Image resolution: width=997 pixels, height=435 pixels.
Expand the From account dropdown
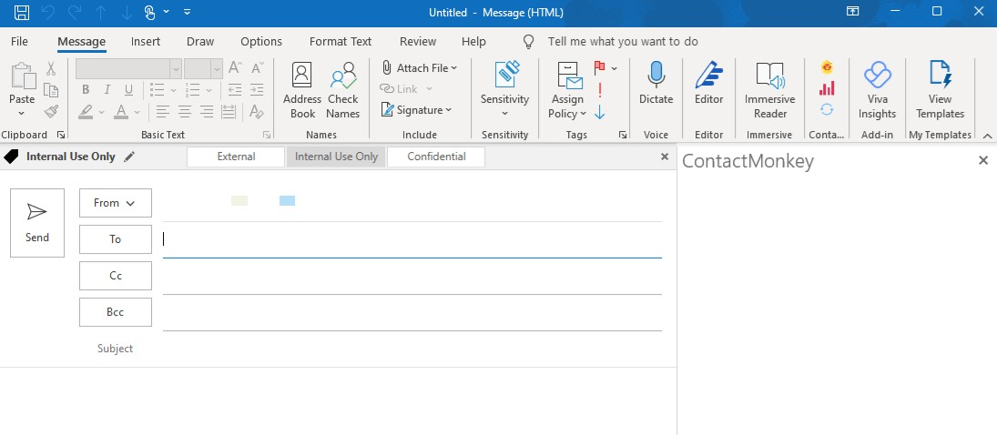pos(116,203)
